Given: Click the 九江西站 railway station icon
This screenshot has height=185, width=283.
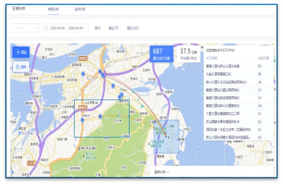Looking at the screenshot, I should click(x=20, y=133).
